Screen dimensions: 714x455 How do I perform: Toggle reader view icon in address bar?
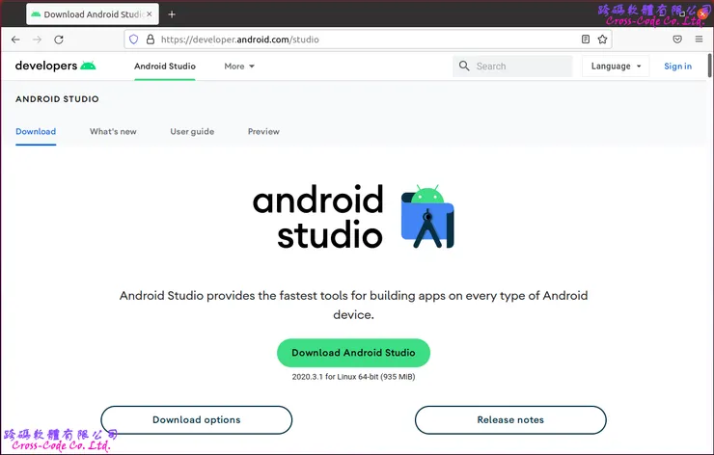586,40
